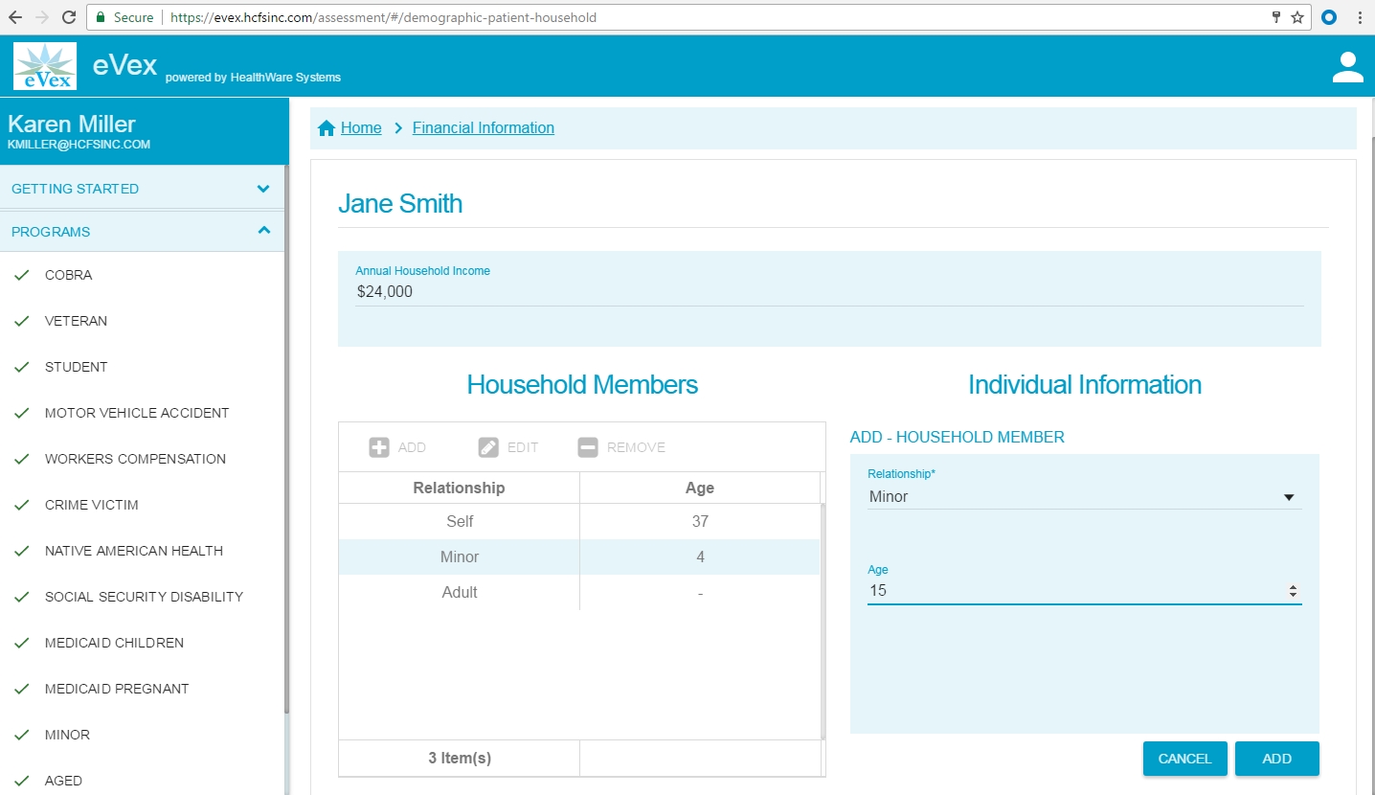Open the Chrome three-dot menu
The image size is (1375, 795).
(1360, 17)
